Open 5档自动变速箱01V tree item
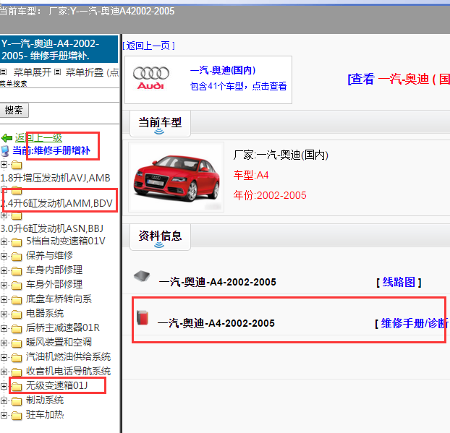 66,241
